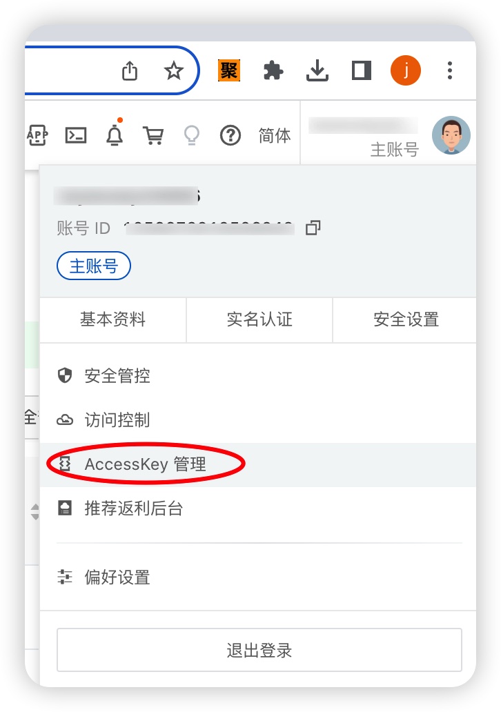Open the orange 聚 browser extension
The height and width of the screenshot is (712, 501).
(x=229, y=71)
